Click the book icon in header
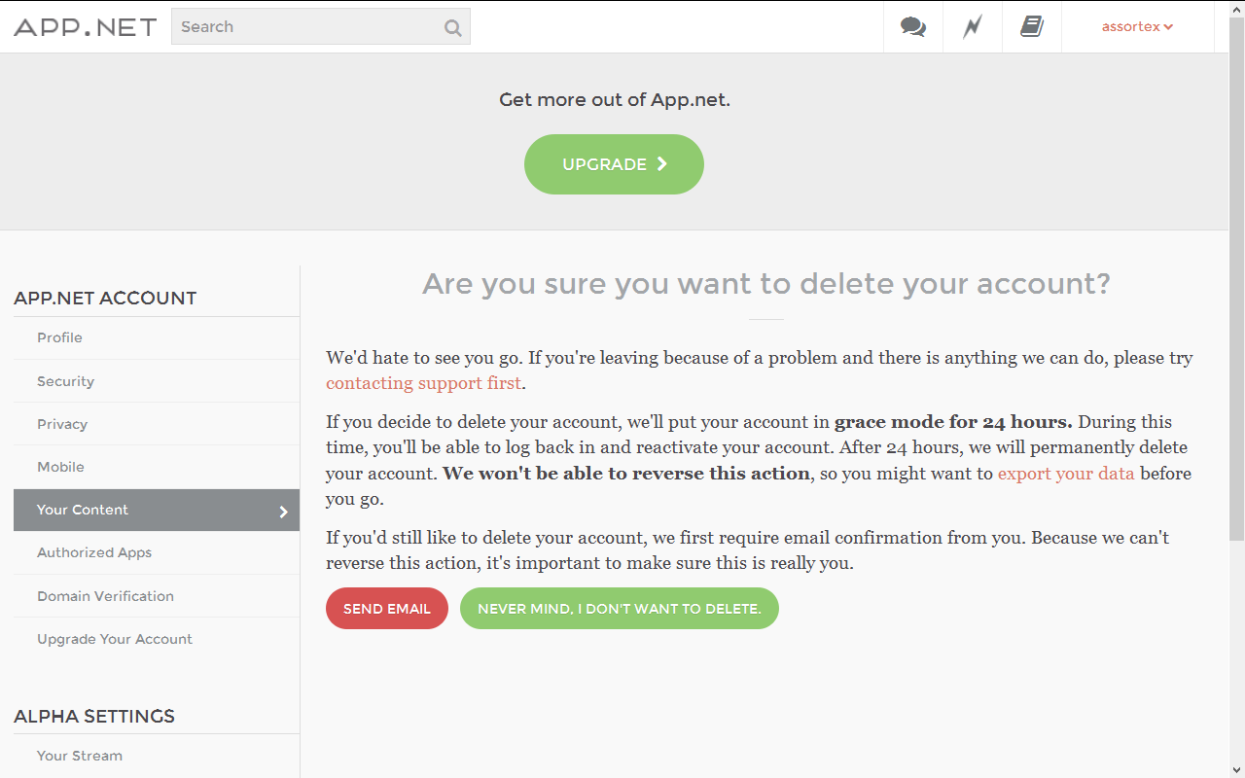Image resolution: width=1245 pixels, height=778 pixels. coord(1031,27)
